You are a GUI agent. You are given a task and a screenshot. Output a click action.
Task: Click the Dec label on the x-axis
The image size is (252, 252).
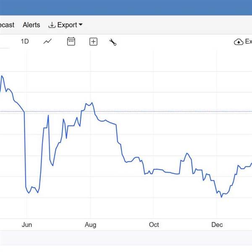217,225
